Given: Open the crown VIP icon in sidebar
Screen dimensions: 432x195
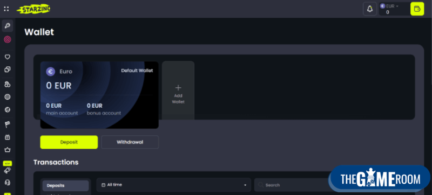Looking at the screenshot, I should 8,150.
